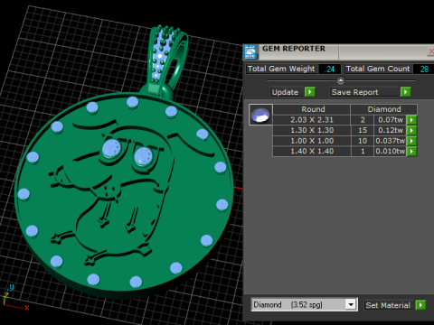Click green arrow for 0.12tw row
The width and height of the screenshot is (434, 325).
(x=411, y=130)
